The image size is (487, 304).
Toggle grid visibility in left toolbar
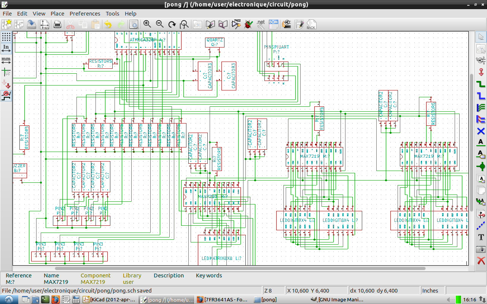click(6, 36)
